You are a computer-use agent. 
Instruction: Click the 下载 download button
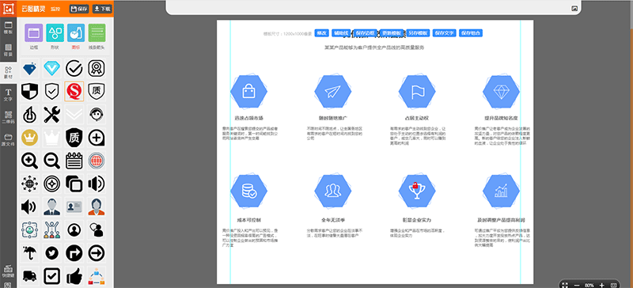click(x=102, y=9)
